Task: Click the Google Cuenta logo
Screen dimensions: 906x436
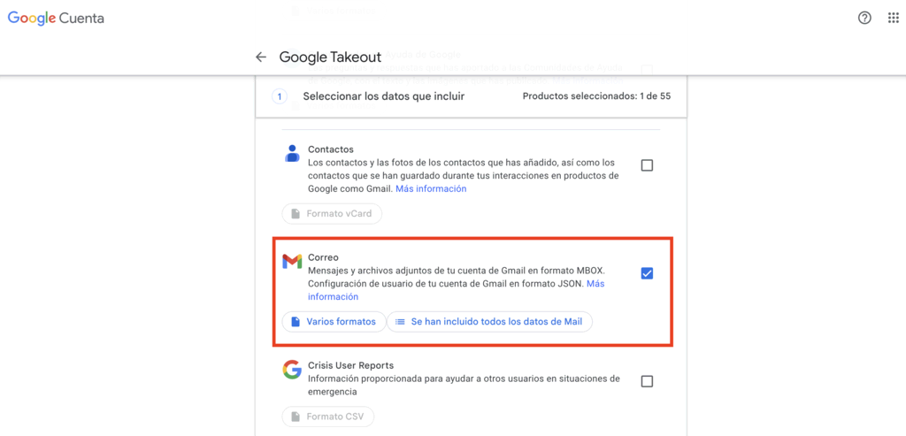Action: tap(56, 19)
